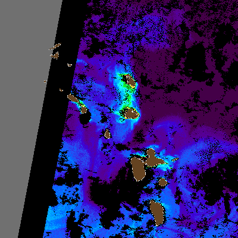Select Barbuda island surrounded by green waters
The image size is (238, 238).
[x=130, y=81]
